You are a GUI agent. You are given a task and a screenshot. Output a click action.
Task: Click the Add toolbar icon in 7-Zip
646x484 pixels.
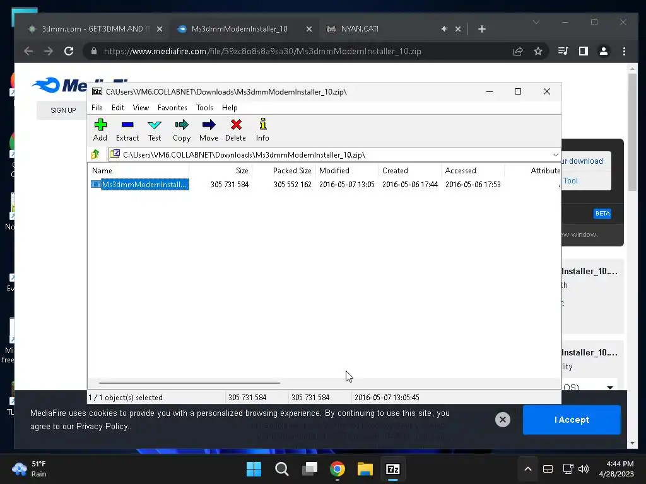pyautogui.click(x=100, y=130)
